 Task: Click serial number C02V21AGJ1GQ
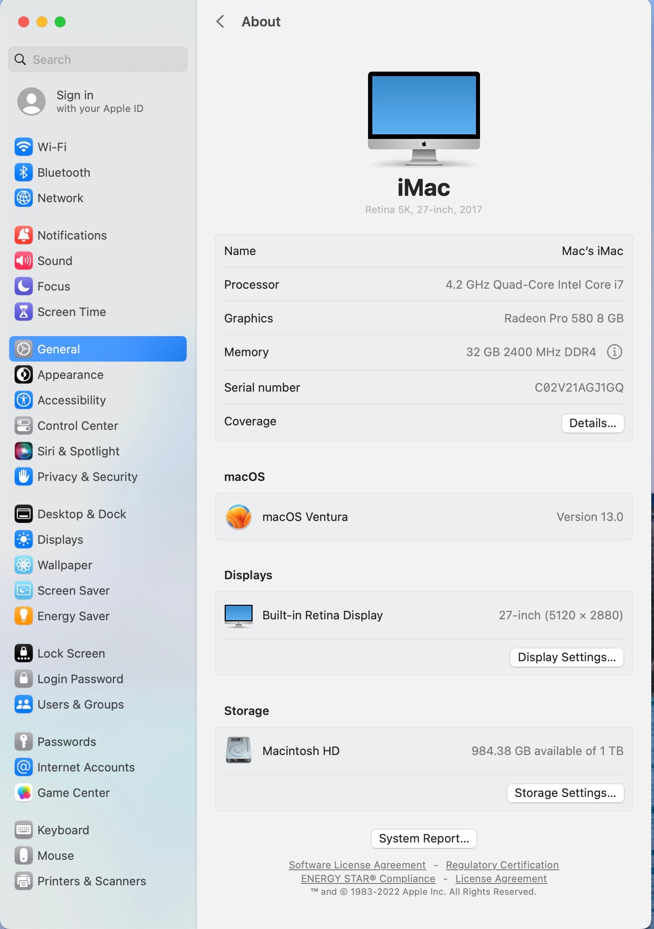coord(579,388)
